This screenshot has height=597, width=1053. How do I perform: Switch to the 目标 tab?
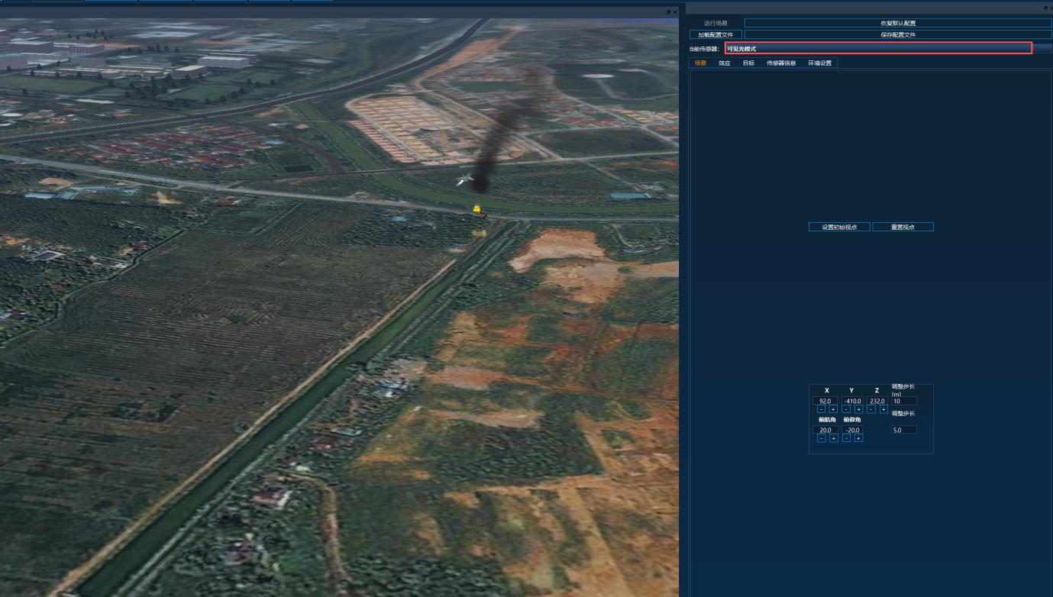[x=748, y=63]
